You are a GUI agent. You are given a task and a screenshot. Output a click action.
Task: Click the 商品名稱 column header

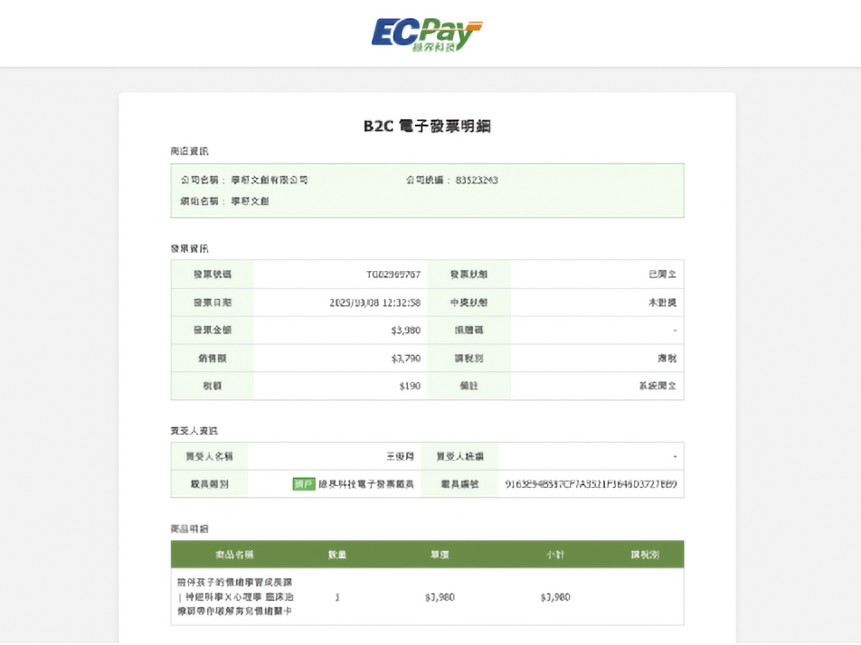(x=234, y=555)
